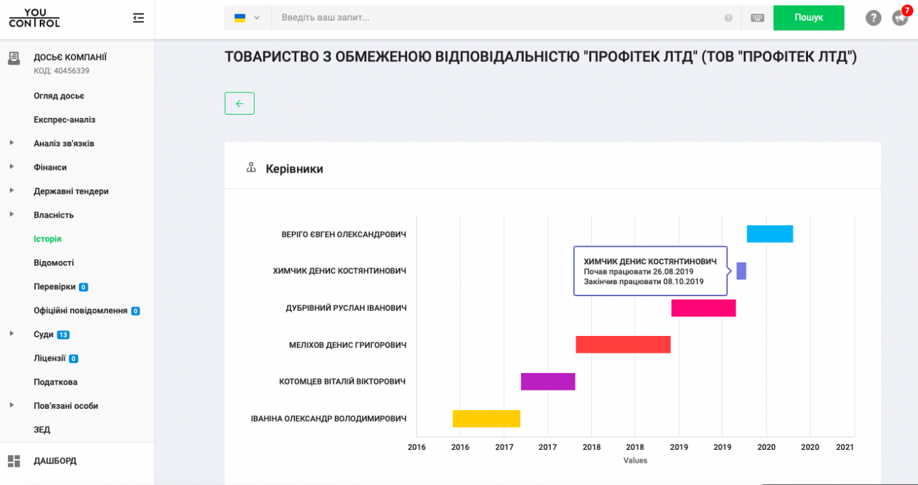The image size is (918, 485).
Task: Expand the Суди section arrow
Action: click(12, 334)
